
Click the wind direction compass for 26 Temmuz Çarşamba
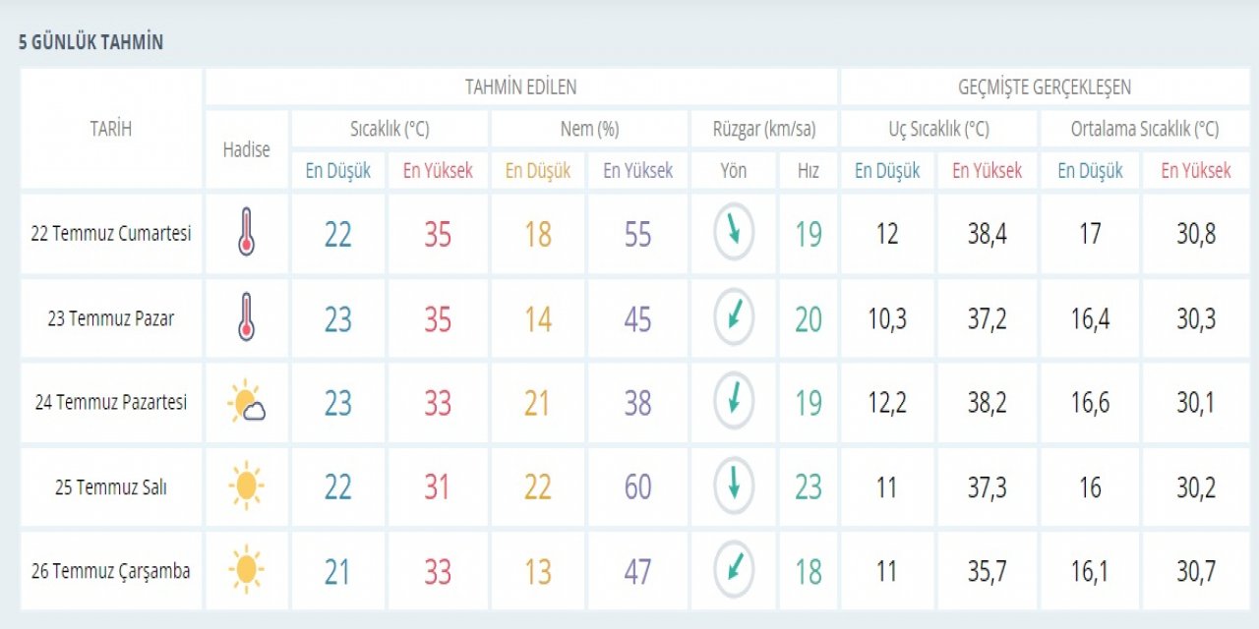click(733, 570)
